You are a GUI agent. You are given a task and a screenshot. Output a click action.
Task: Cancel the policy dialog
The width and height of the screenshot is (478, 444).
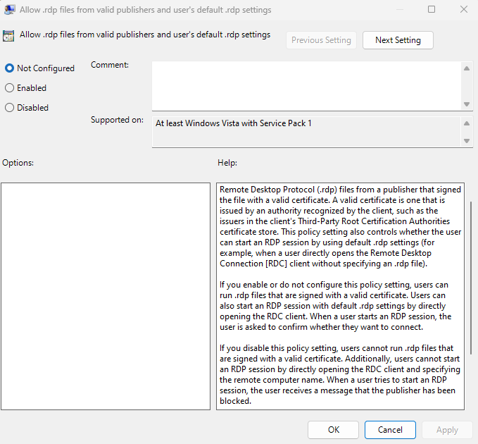(390, 430)
